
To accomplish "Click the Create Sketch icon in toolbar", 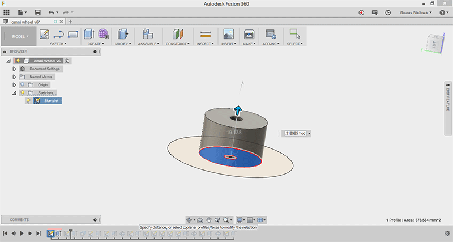I will tap(44, 35).
